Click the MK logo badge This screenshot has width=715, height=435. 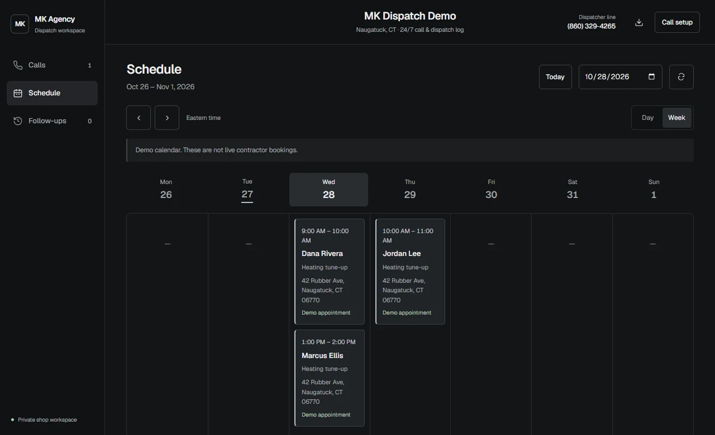(x=20, y=24)
